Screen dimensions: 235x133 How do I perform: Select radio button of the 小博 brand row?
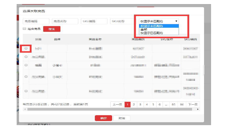(26, 65)
